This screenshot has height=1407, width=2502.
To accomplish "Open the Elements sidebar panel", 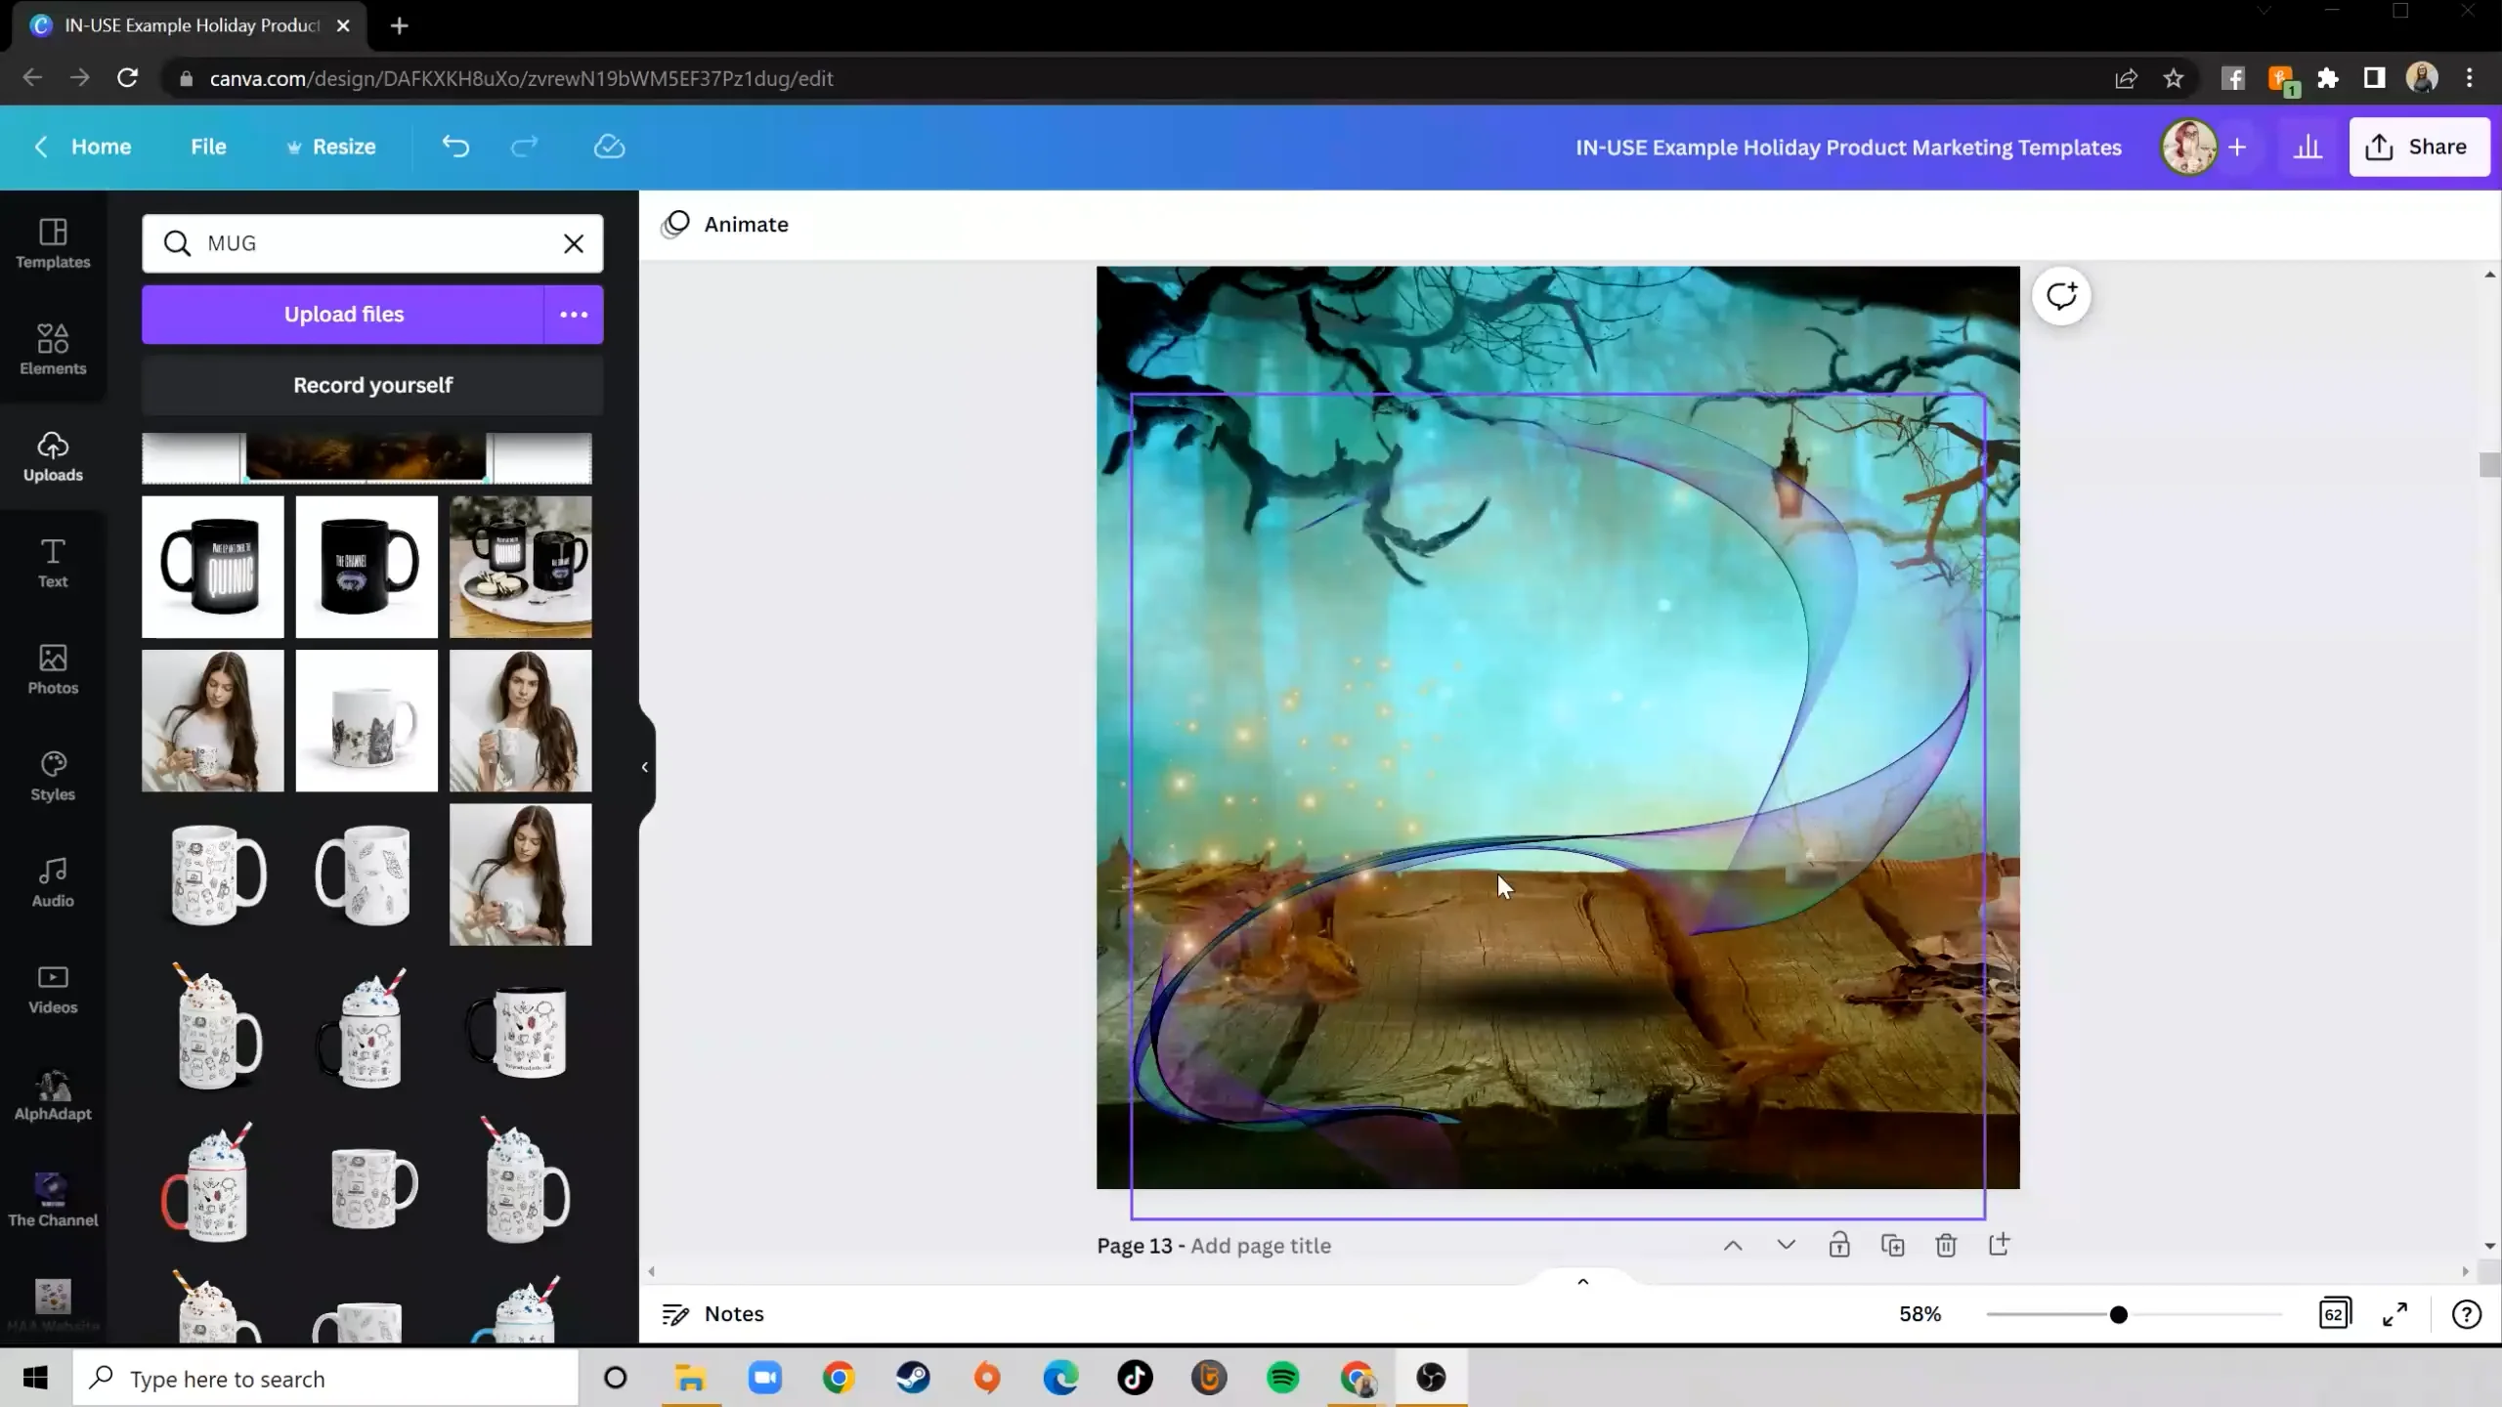I will (53, 349).
